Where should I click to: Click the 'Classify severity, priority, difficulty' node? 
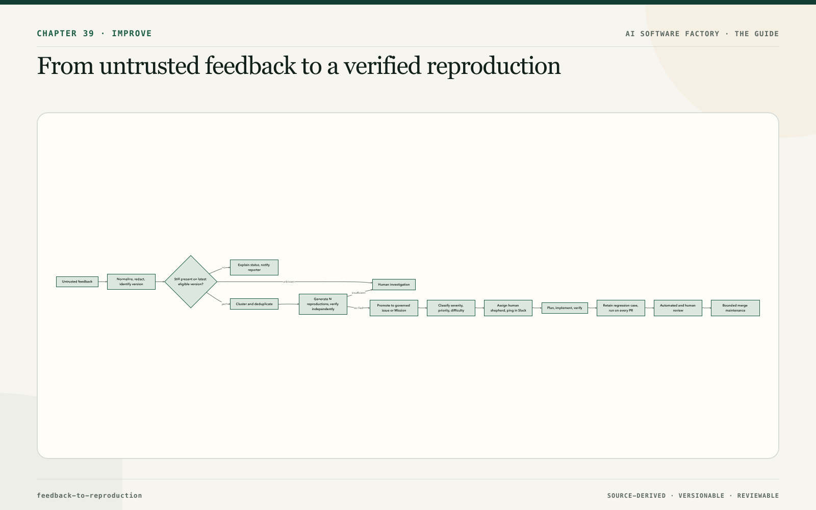(x=451, y=308)
